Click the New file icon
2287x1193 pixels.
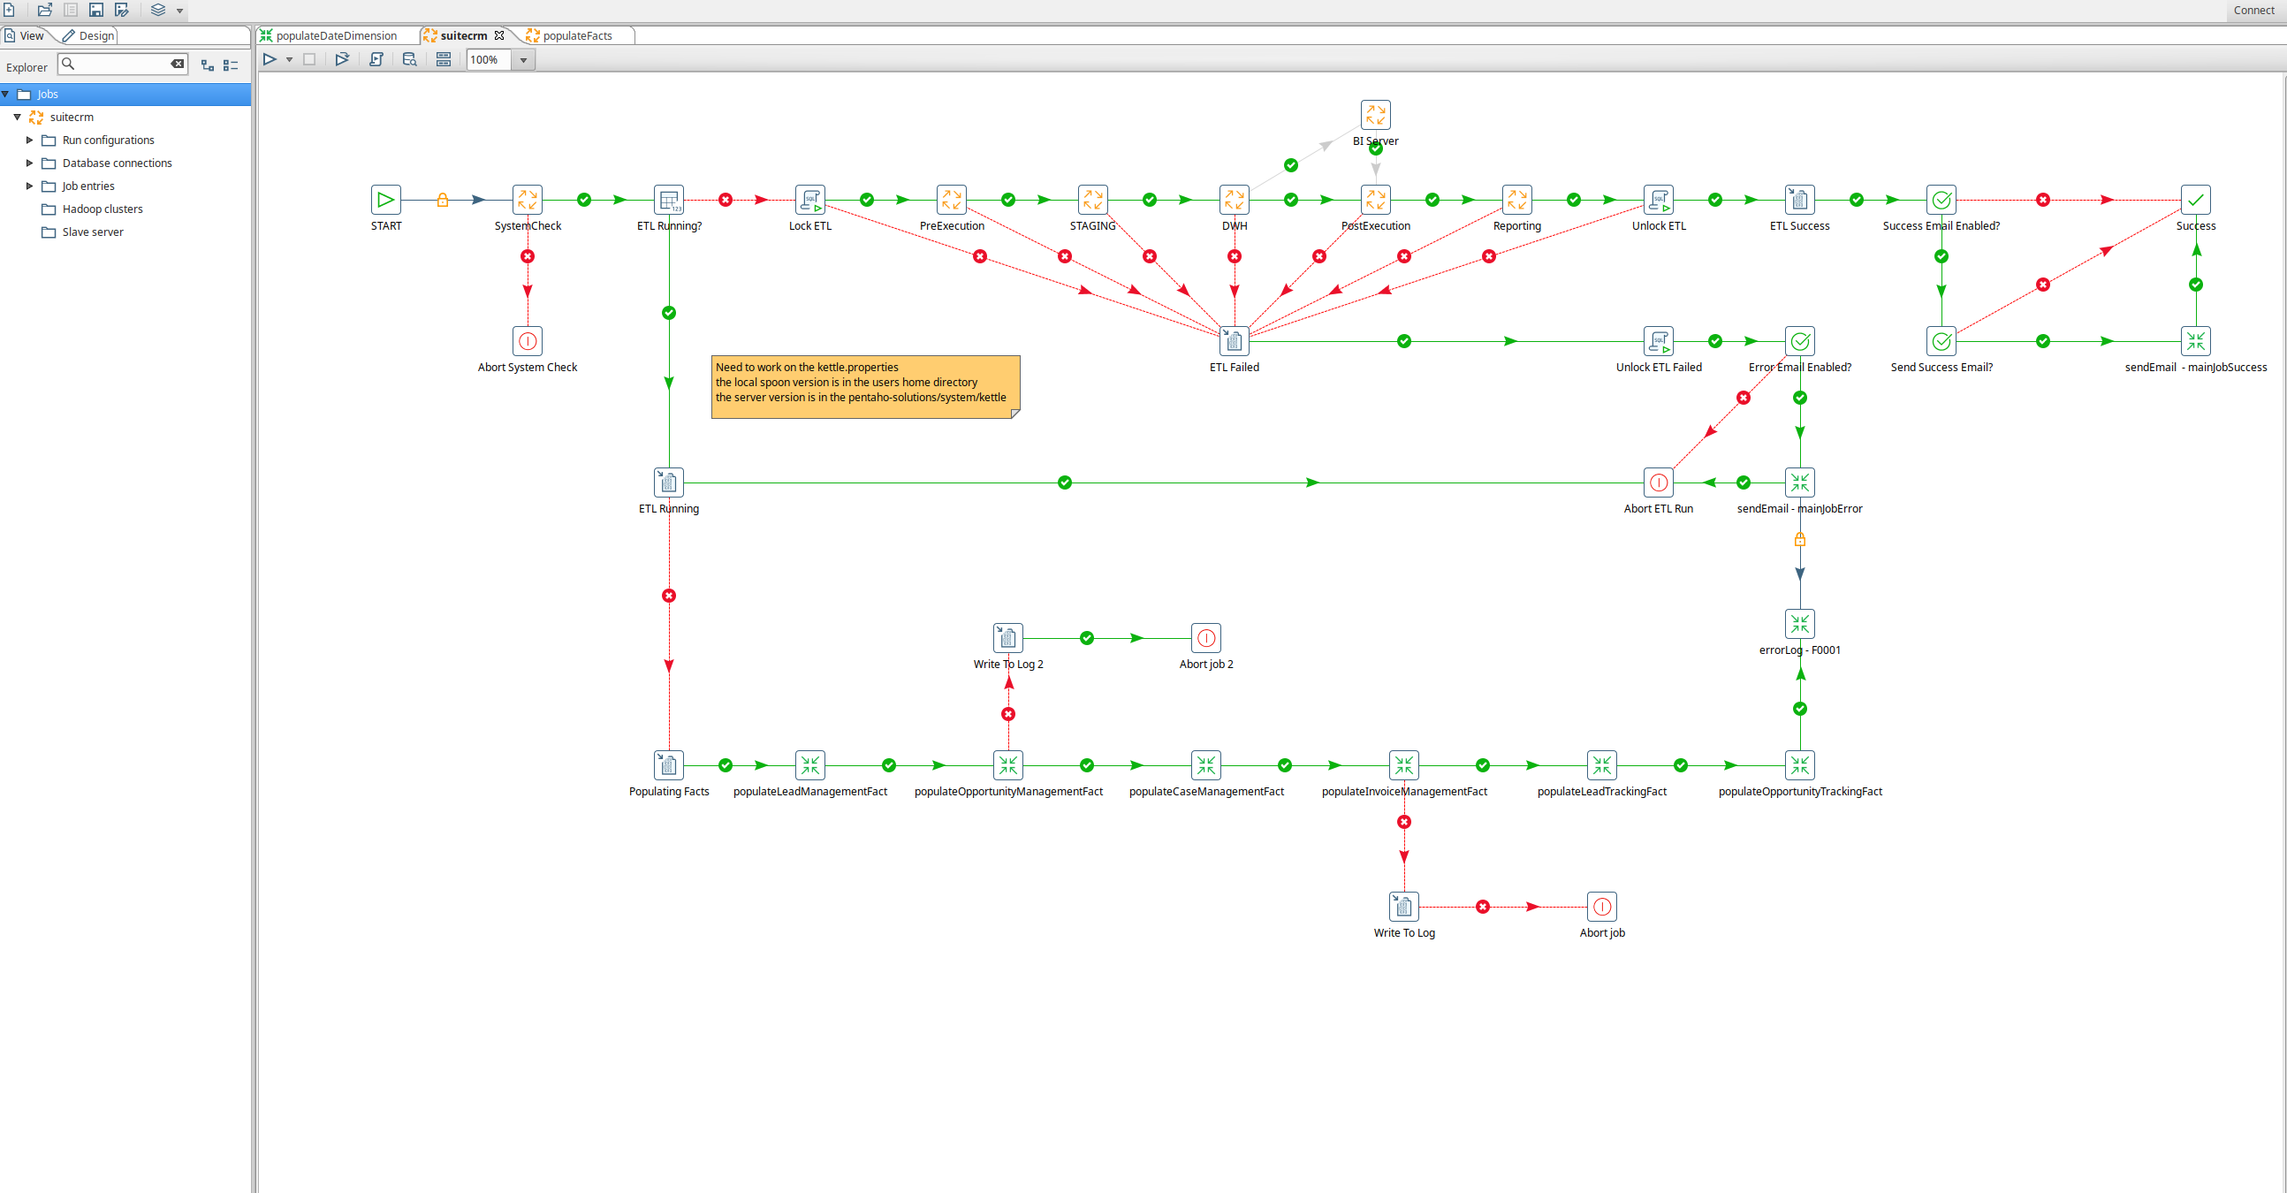[x=9, y=10]
